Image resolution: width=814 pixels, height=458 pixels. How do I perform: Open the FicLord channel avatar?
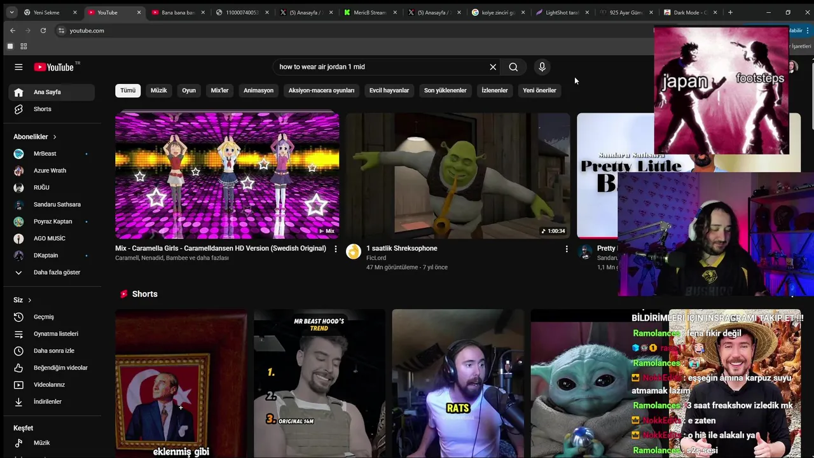[353, 251]
